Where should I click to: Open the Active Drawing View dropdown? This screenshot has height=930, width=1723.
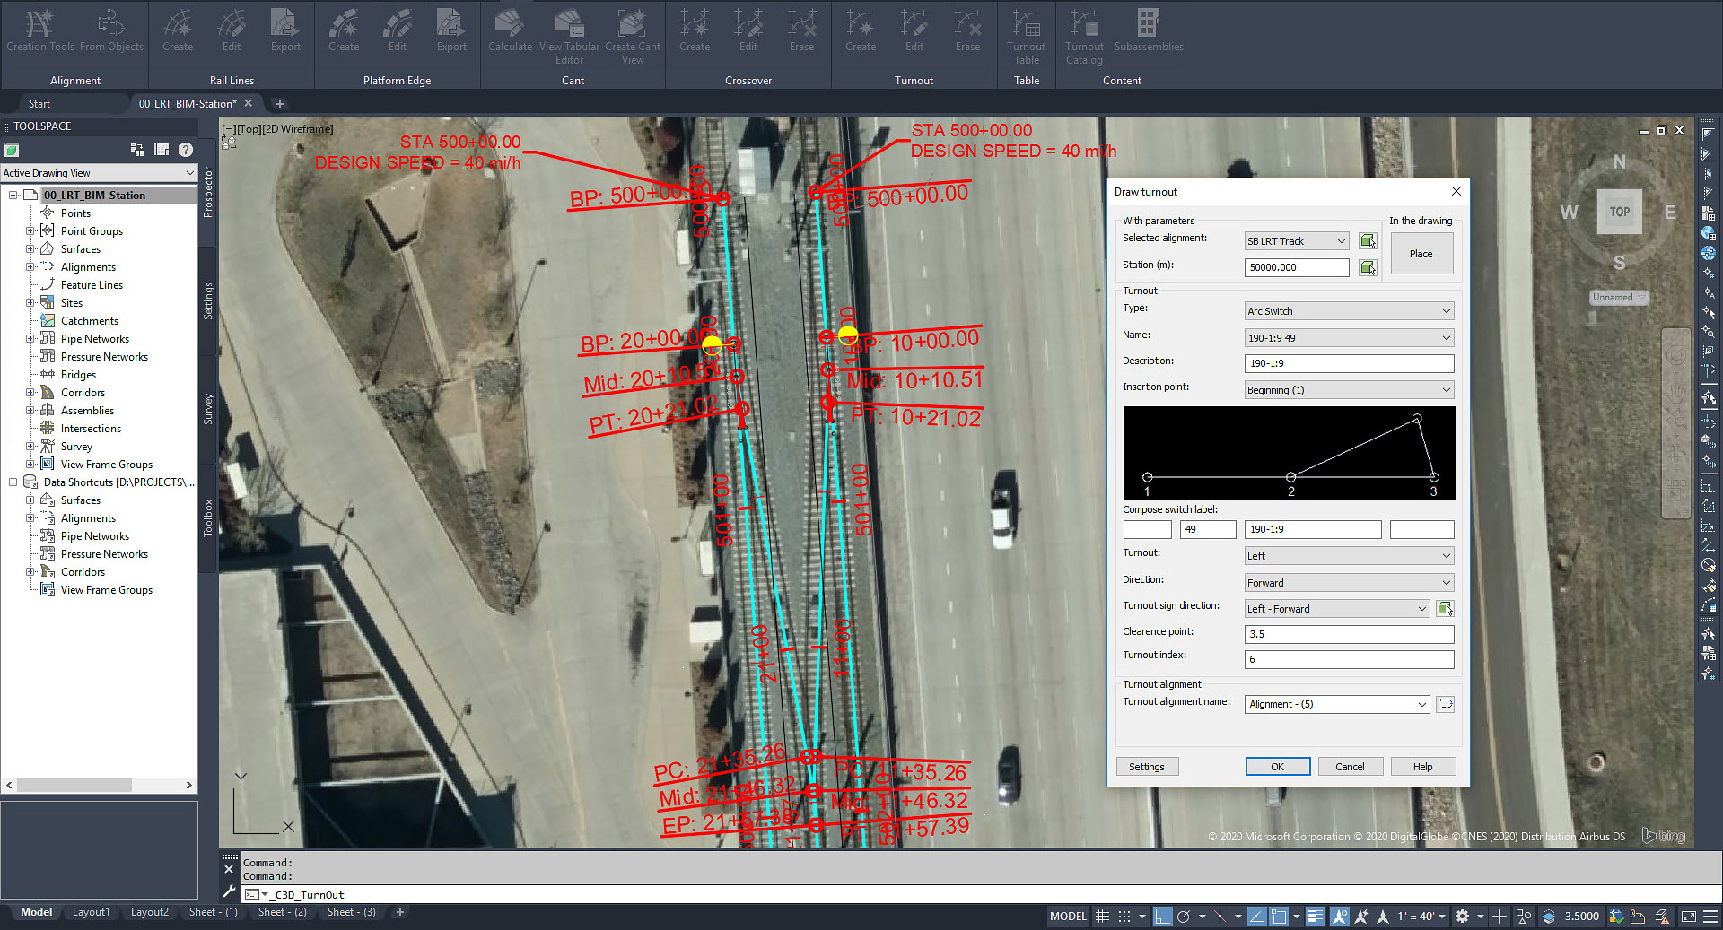pos(99,173)
